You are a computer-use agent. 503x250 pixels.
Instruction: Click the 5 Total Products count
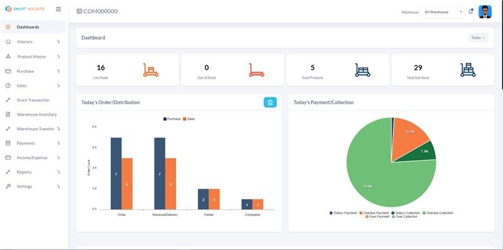(312, 68)
